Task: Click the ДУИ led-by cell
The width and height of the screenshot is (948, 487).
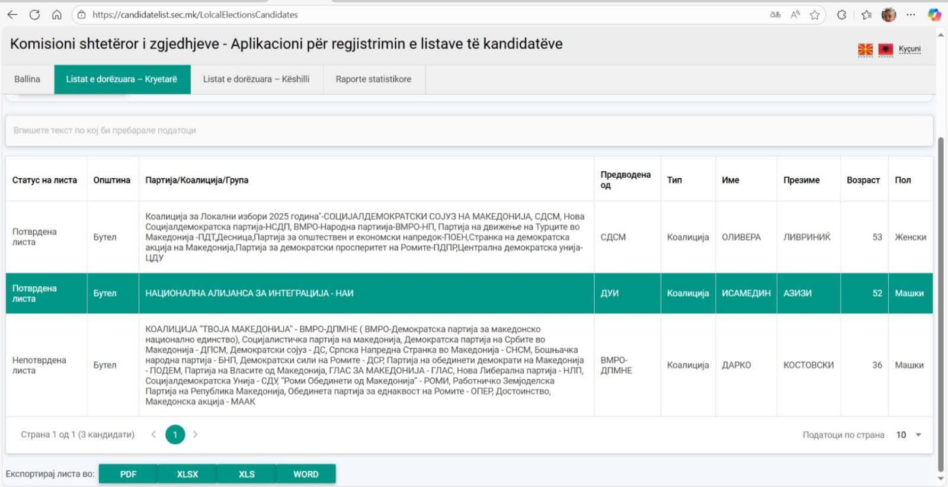Action: (x=627, y=293)
